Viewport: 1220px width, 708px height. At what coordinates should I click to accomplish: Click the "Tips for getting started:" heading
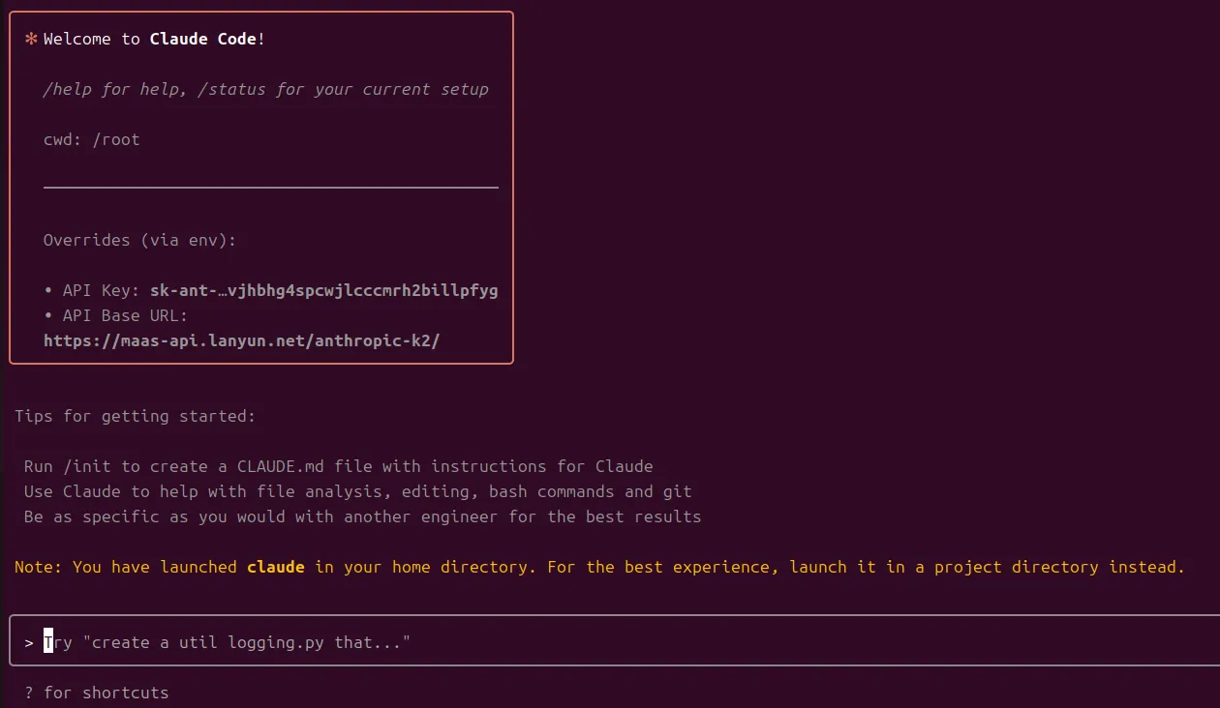tap(136, 416)
